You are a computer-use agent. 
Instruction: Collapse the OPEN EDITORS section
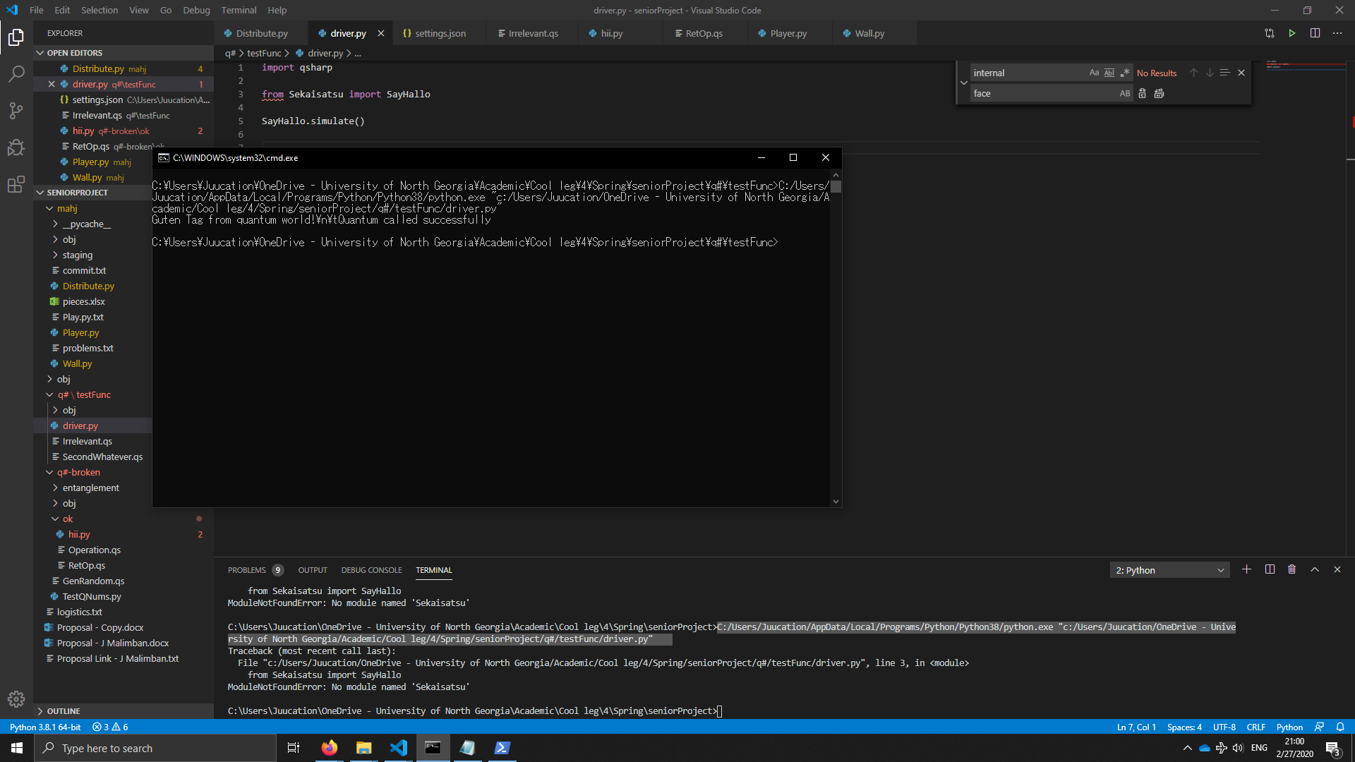coord(40,52)
